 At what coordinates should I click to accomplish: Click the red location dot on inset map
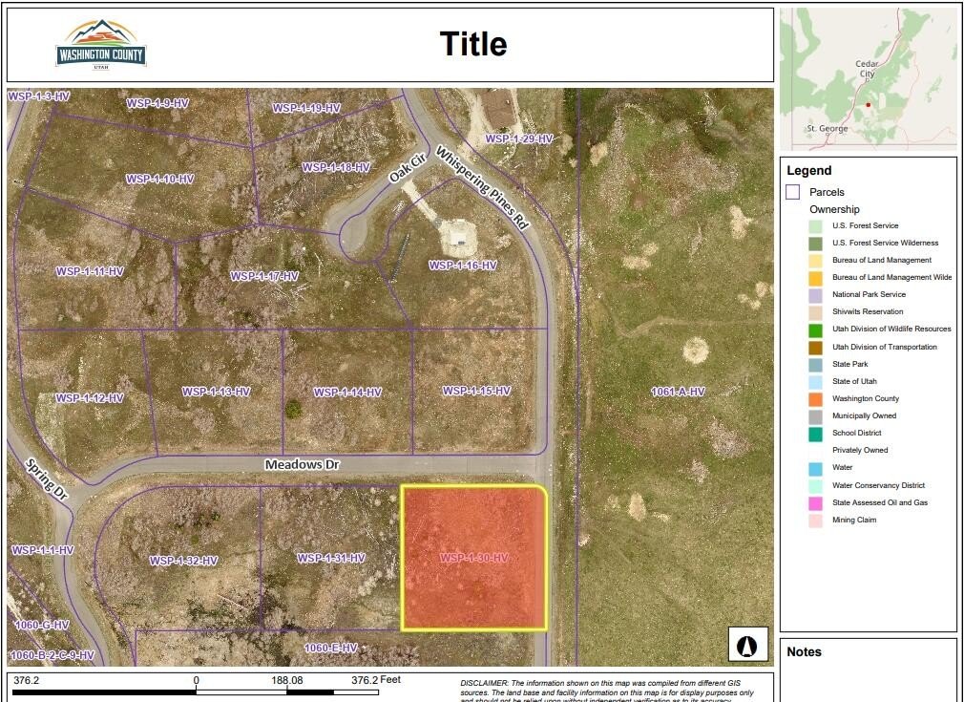click(x=868, y=104)
